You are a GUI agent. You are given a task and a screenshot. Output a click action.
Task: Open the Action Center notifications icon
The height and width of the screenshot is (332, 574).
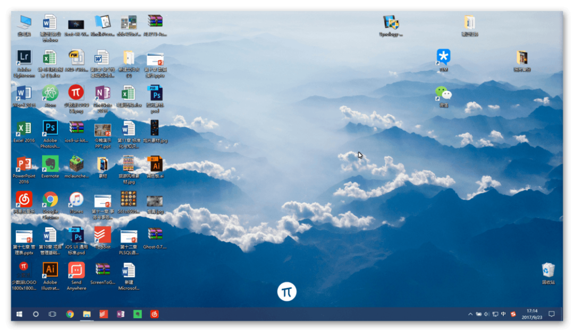point(552,314)
